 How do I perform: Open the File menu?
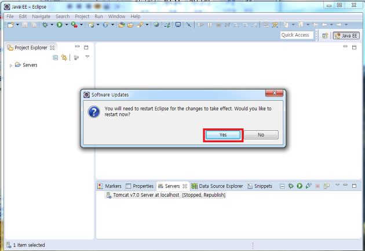click(x=10, y=17)
